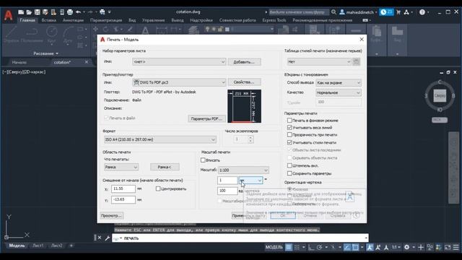462x260 pixels.
Task: Open the Autodesk App Store cart icon
Action: 398,12
